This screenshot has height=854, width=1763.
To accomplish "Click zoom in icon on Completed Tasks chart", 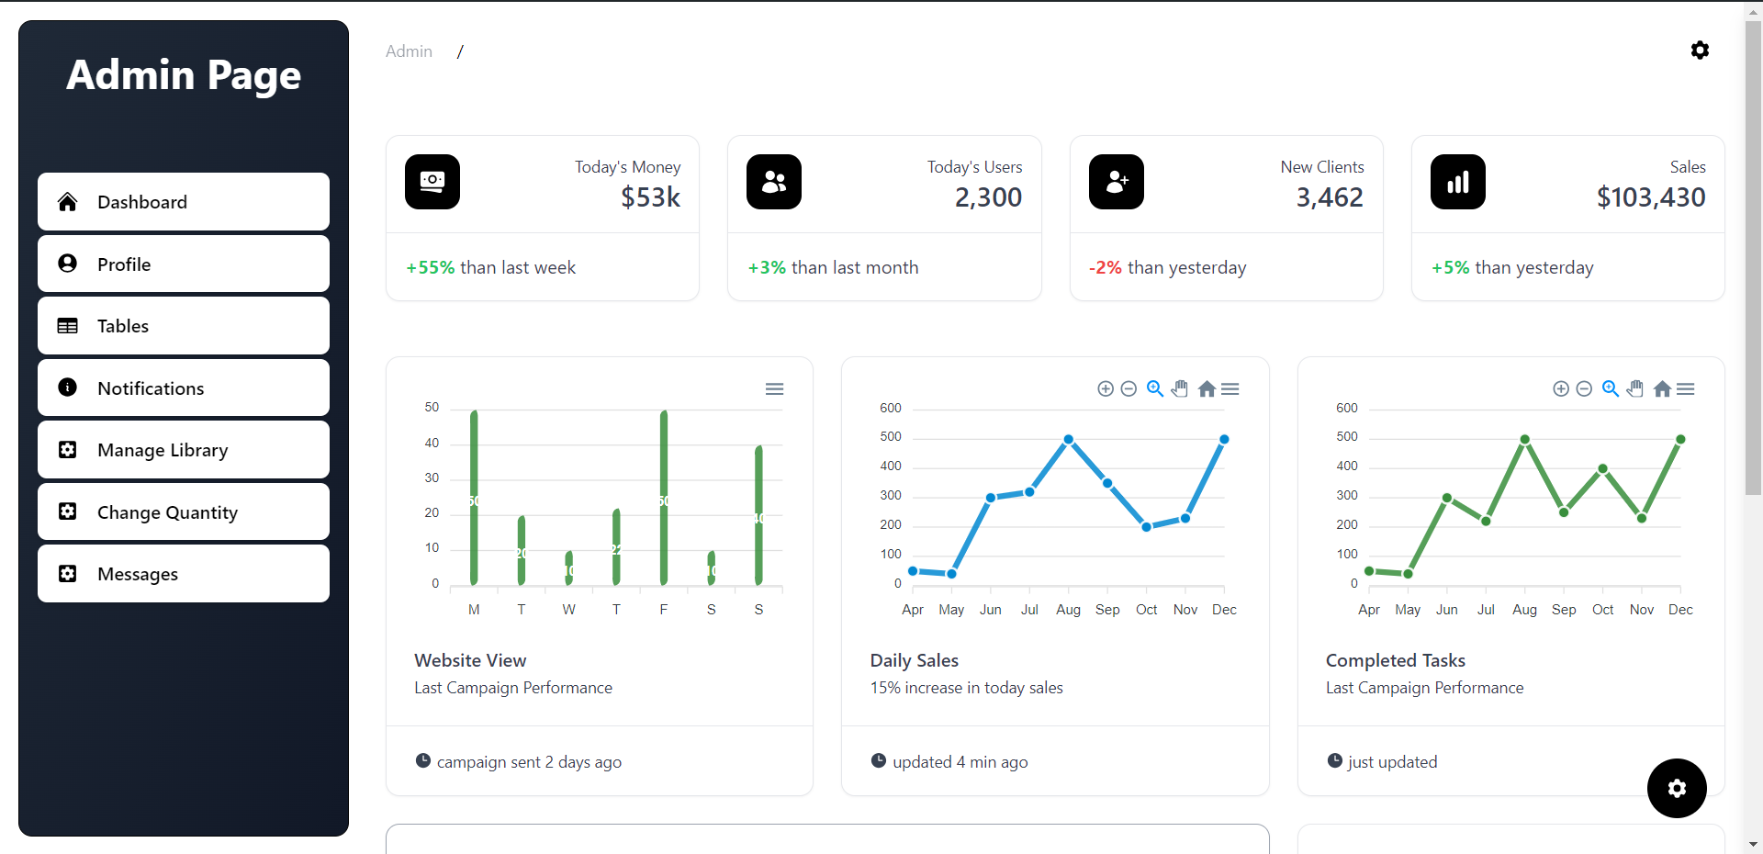I will tap(1561, 389).
